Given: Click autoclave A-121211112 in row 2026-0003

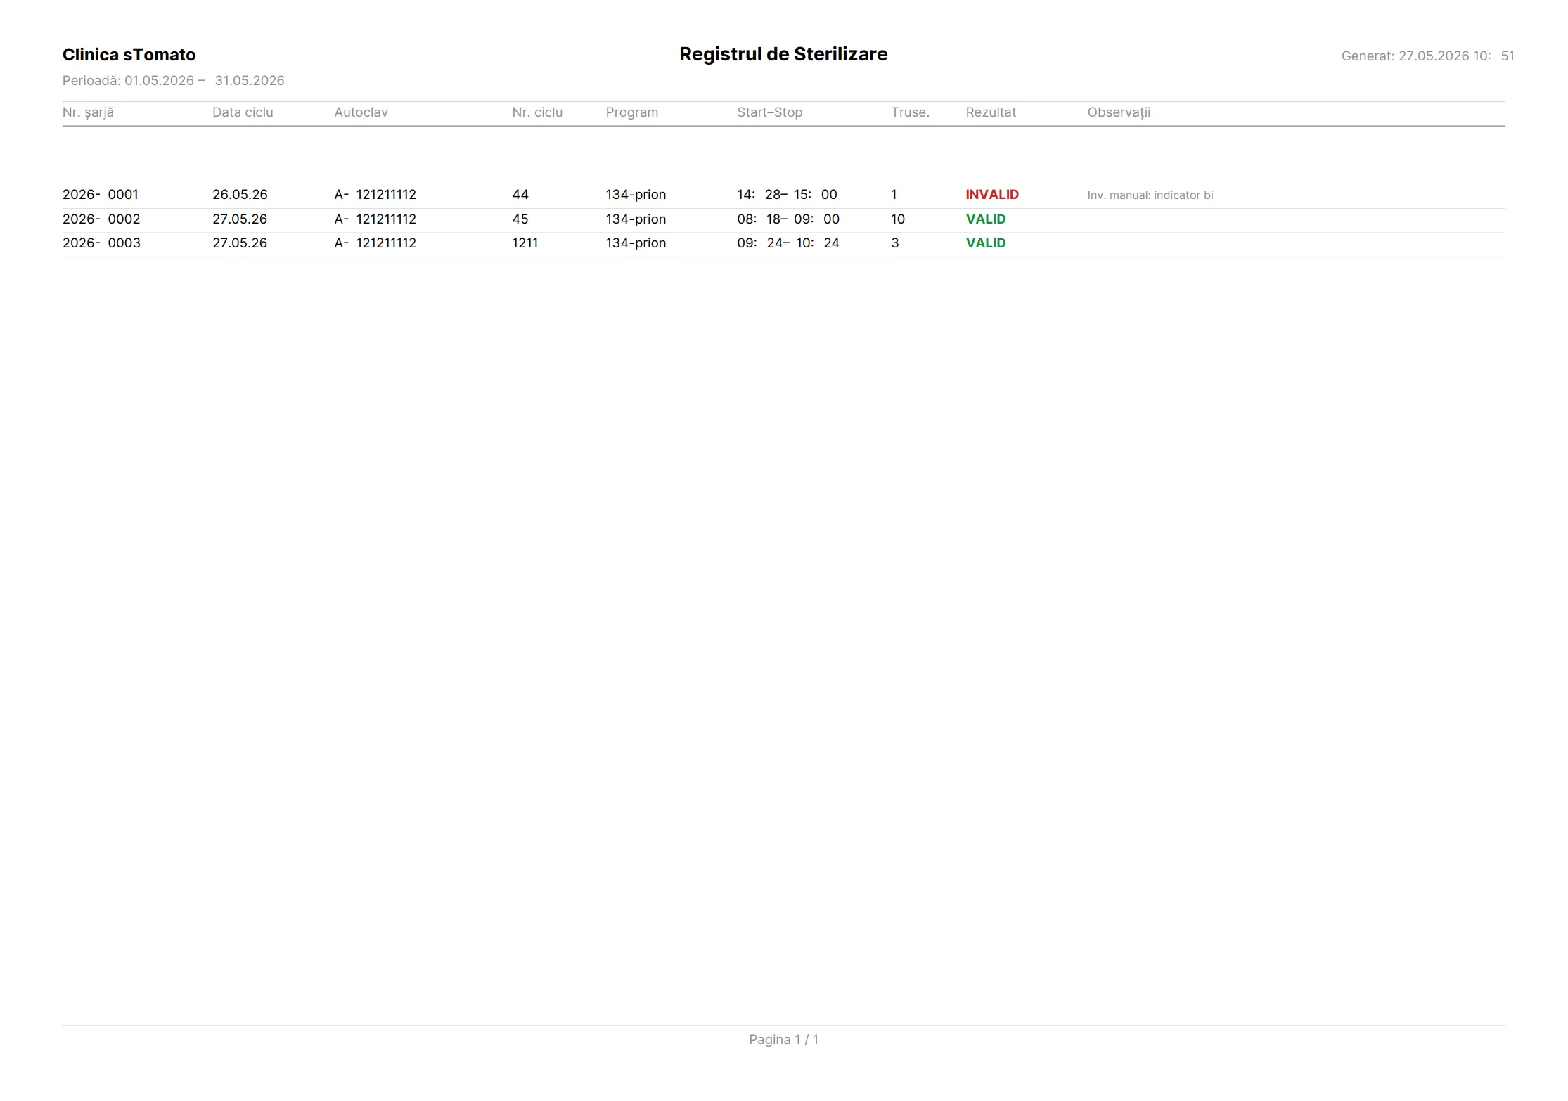Looking at the screenshot, I should click(375, 243).
